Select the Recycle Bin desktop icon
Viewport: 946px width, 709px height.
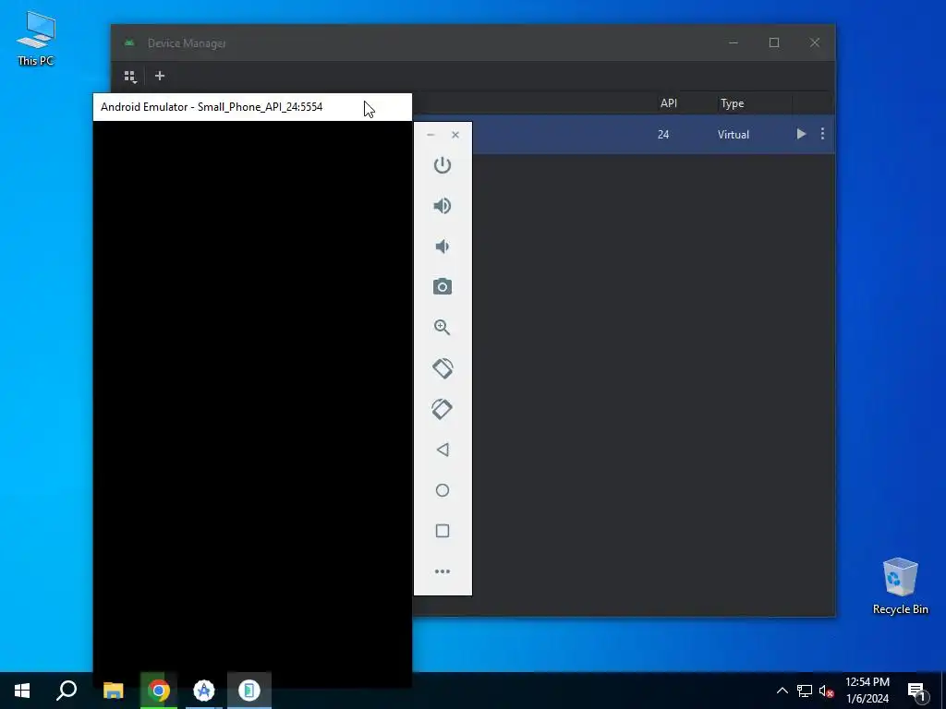point(900,586)
